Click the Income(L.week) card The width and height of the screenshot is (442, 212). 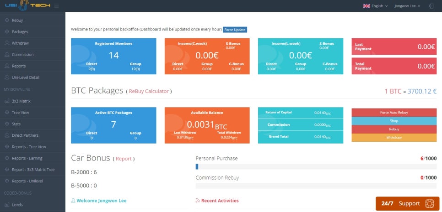coord(301,56)
